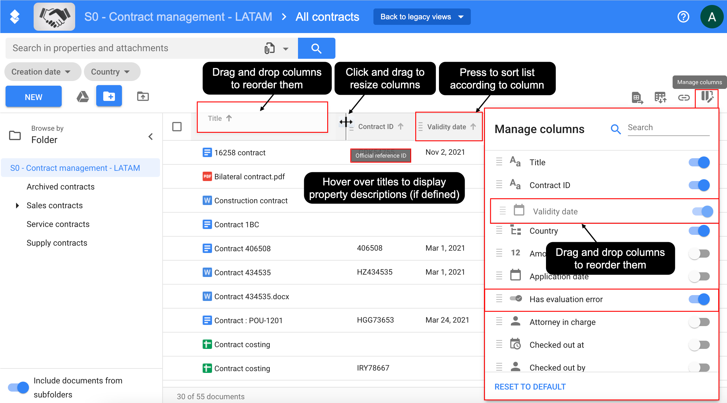Open Contract 406508 document

point(242,248)
